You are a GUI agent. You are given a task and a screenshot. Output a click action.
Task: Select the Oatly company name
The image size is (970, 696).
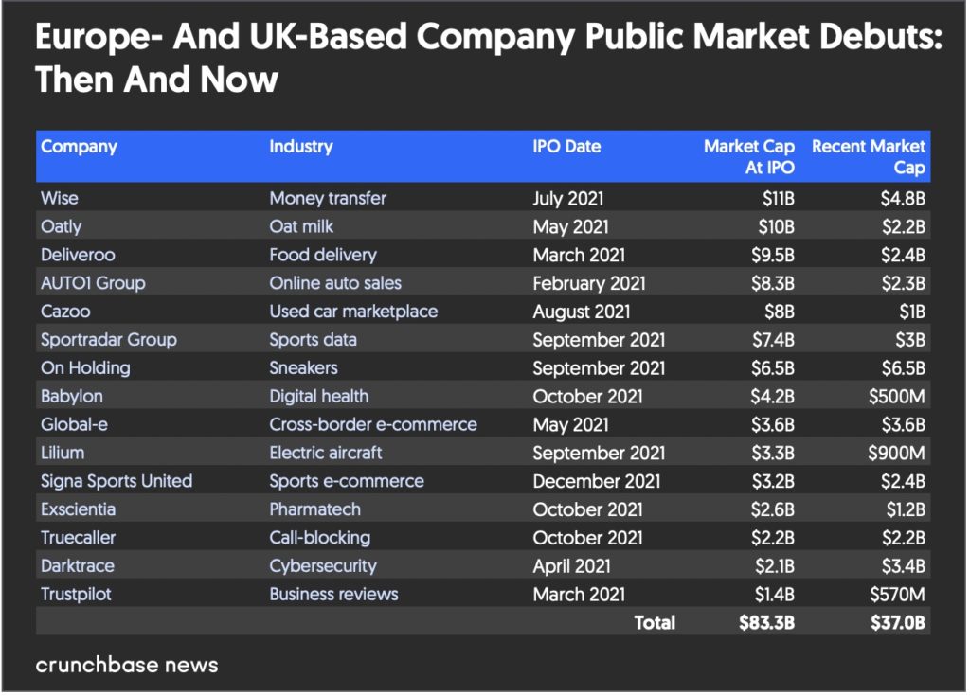coord(62,227)
